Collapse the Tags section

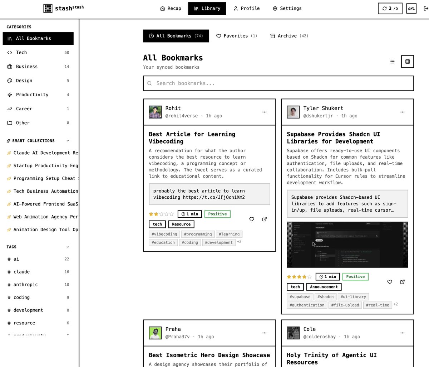68,247
